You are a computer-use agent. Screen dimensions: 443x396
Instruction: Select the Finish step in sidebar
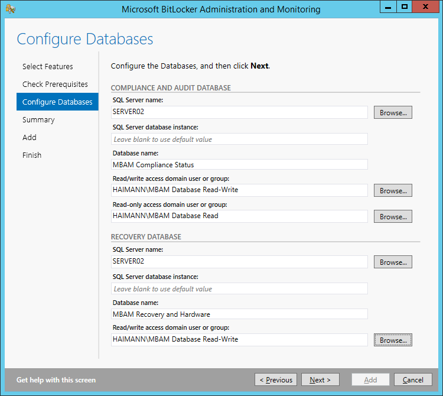click(32, 155)
